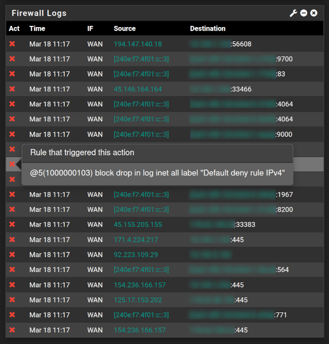Click block icon for the 45.146.164.164 row
329x344 pixels.
click(12, 89)
